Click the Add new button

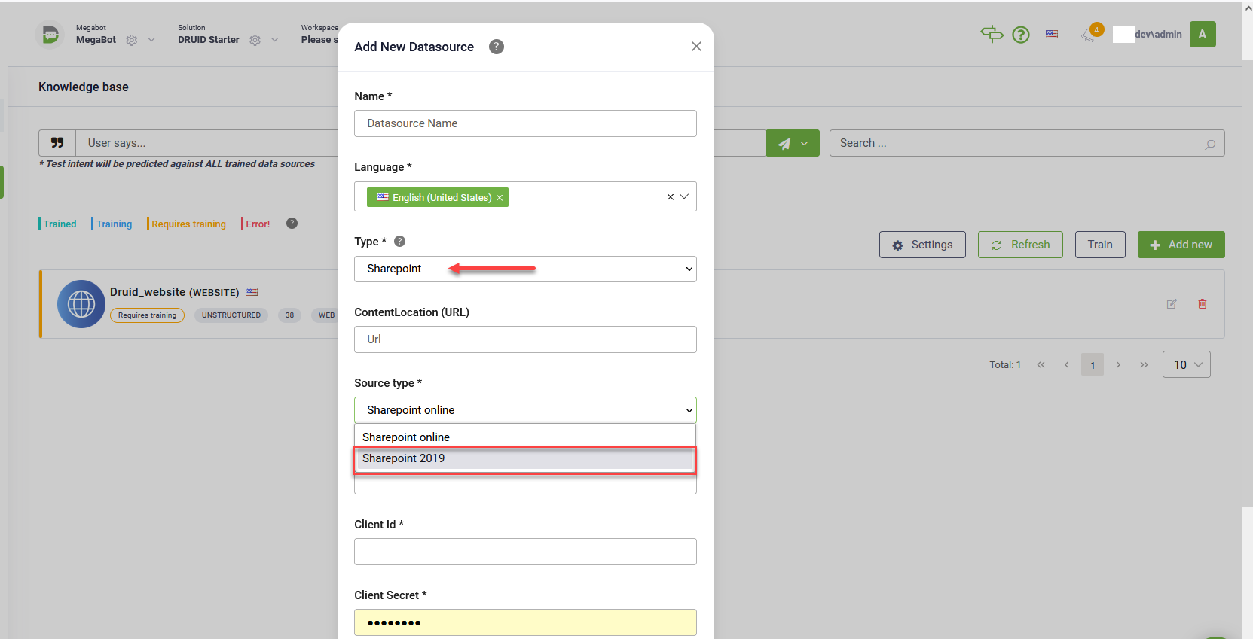[x=1181, y=245]
